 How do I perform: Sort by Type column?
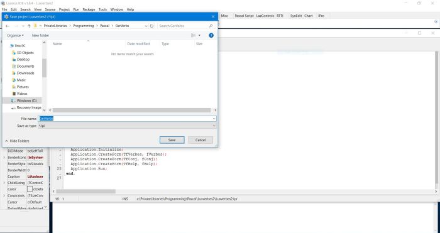tap(165, 44)
